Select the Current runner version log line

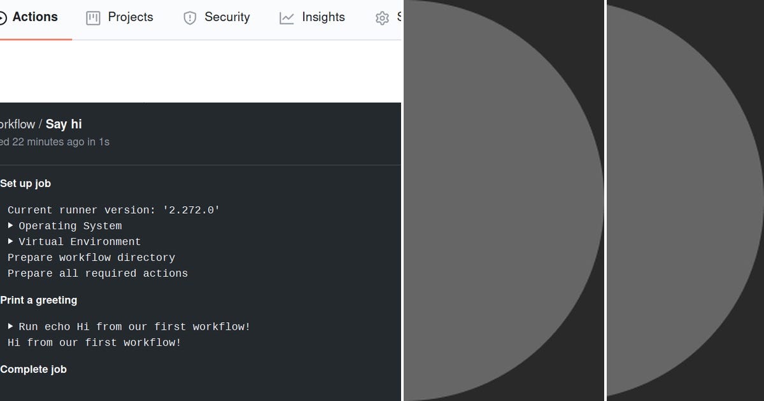pos(113,210)
